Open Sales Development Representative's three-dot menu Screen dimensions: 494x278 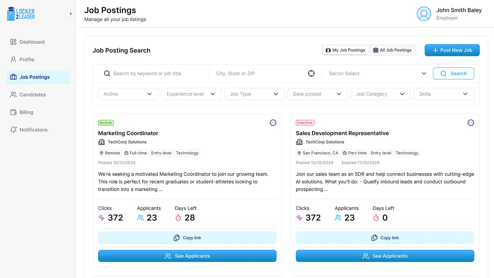click(x=471, y=123)
